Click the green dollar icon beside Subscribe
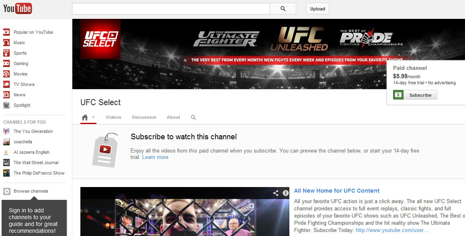Screen dimensions: 465x236 pyautogui.click(x=398, y=95)
